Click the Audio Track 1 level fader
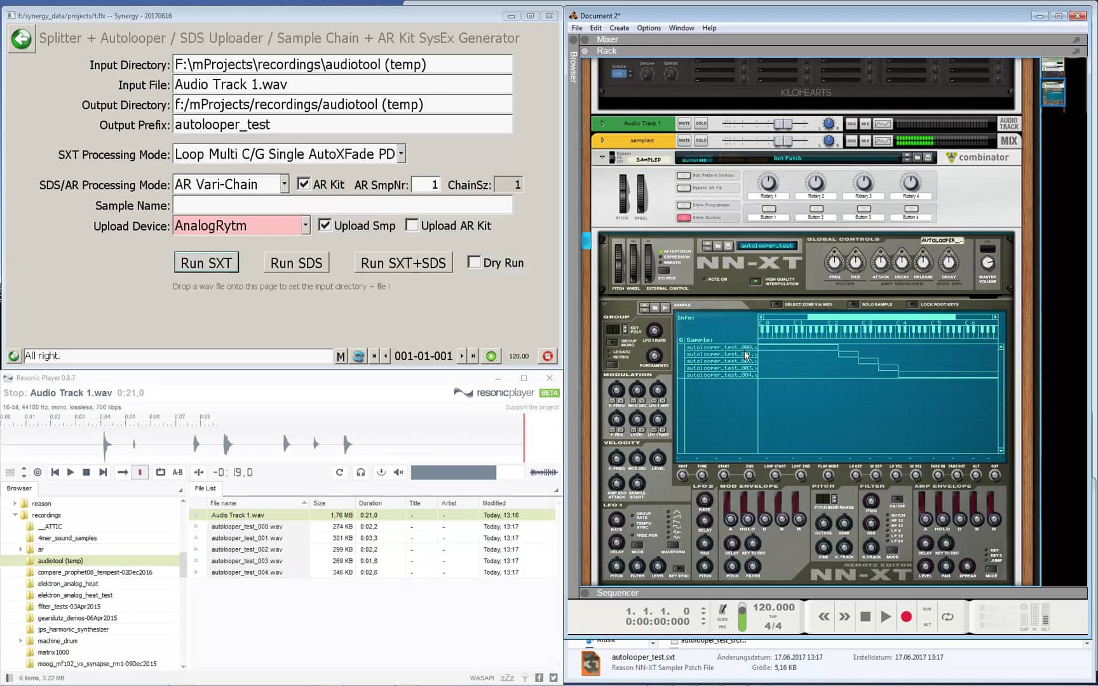Viewport: 1098px width, 686px height. tap(783, 123)
